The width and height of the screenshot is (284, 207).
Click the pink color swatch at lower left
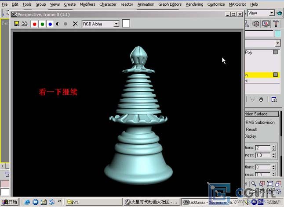point(5,184)
